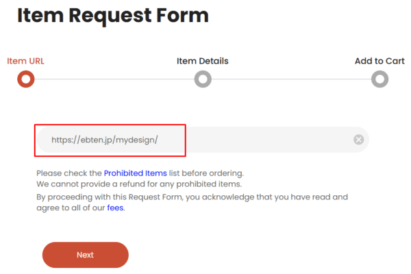411x274 pixels.
Task: Click the Item Request Form heading
Action: pos(113,16)
